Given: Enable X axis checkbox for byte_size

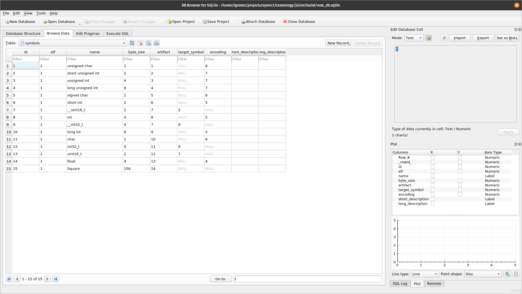Looking at the screenshot, I should (432, 180).
